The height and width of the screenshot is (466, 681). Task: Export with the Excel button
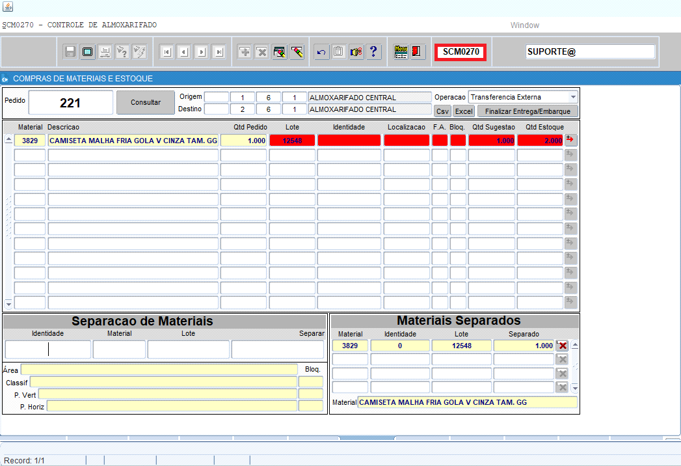click(x=464, y=111)
